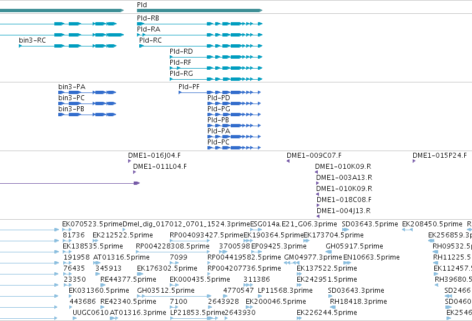Click the EK138535.5prime EST label

(x=93, y=246)
